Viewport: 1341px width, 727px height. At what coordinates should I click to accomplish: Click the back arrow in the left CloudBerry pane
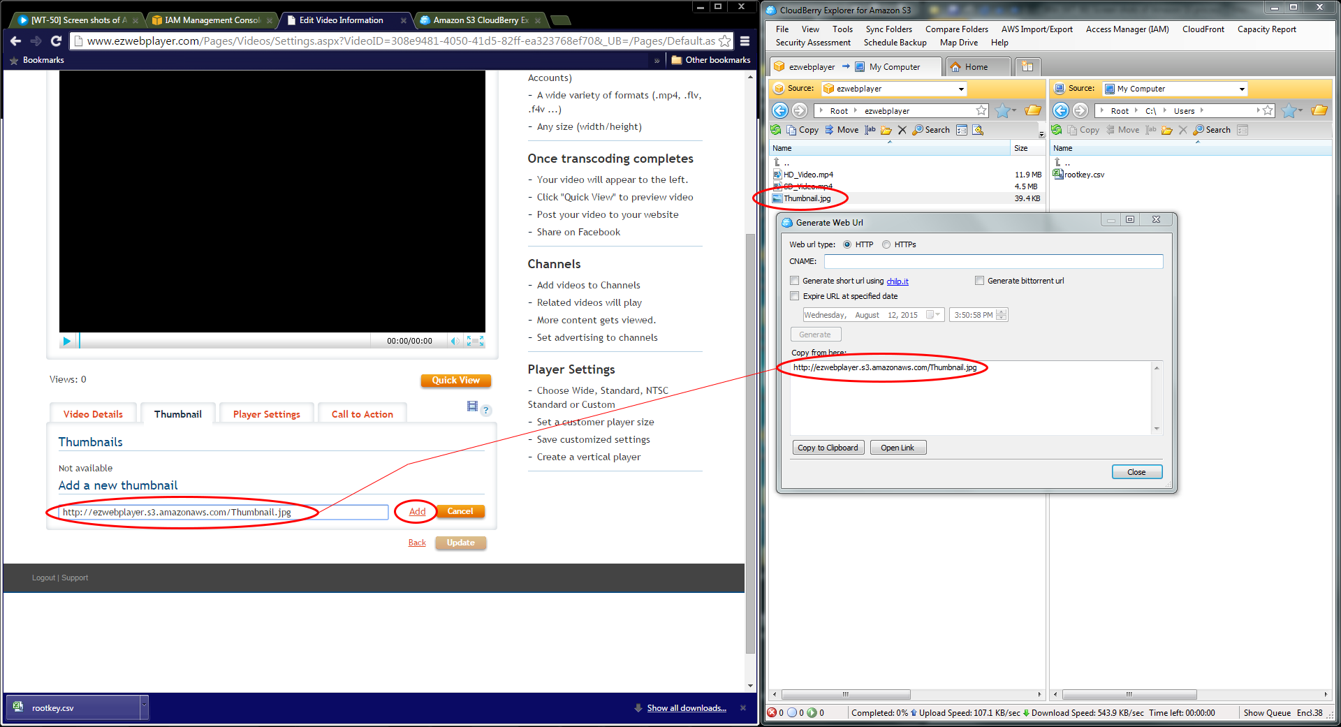(780, 110)
